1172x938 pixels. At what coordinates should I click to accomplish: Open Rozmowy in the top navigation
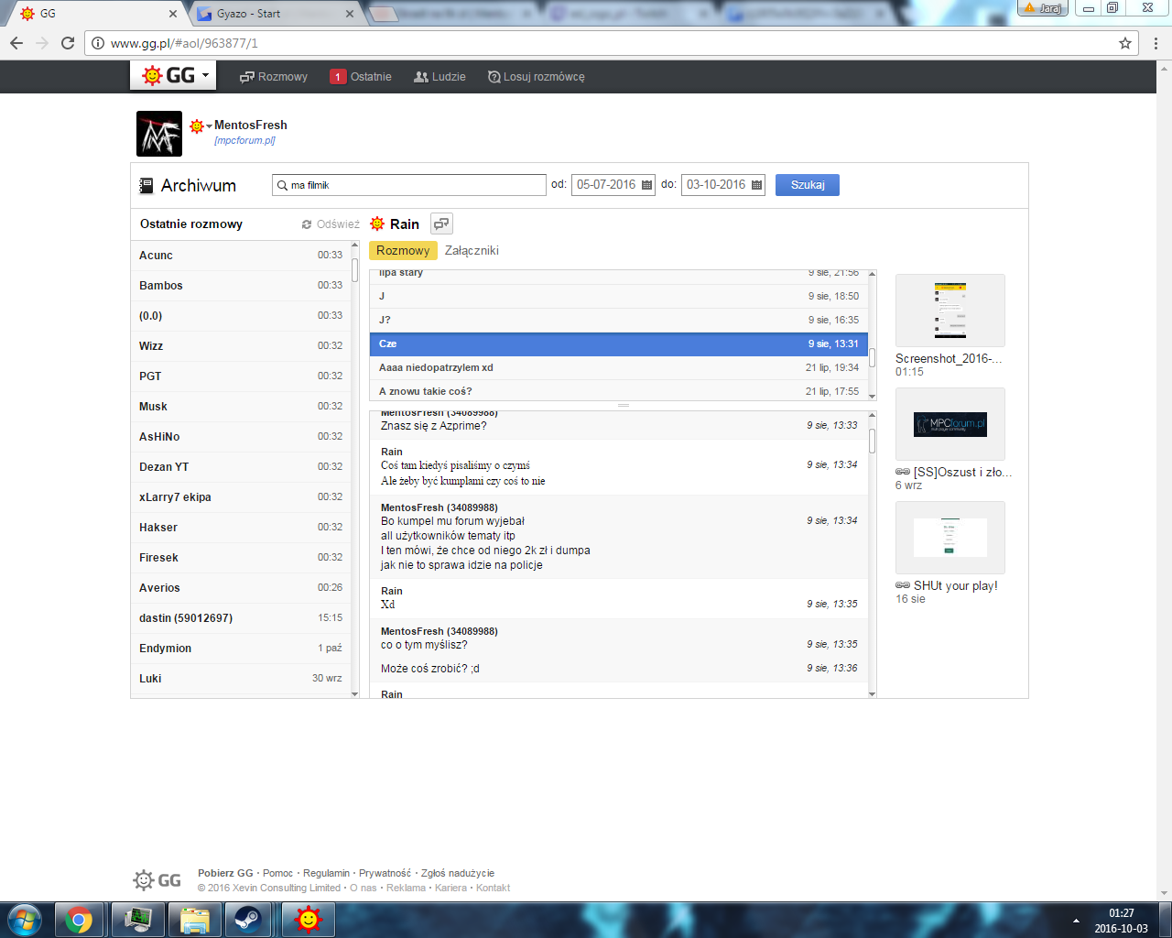pyautogui.click(x=274, y=77)
